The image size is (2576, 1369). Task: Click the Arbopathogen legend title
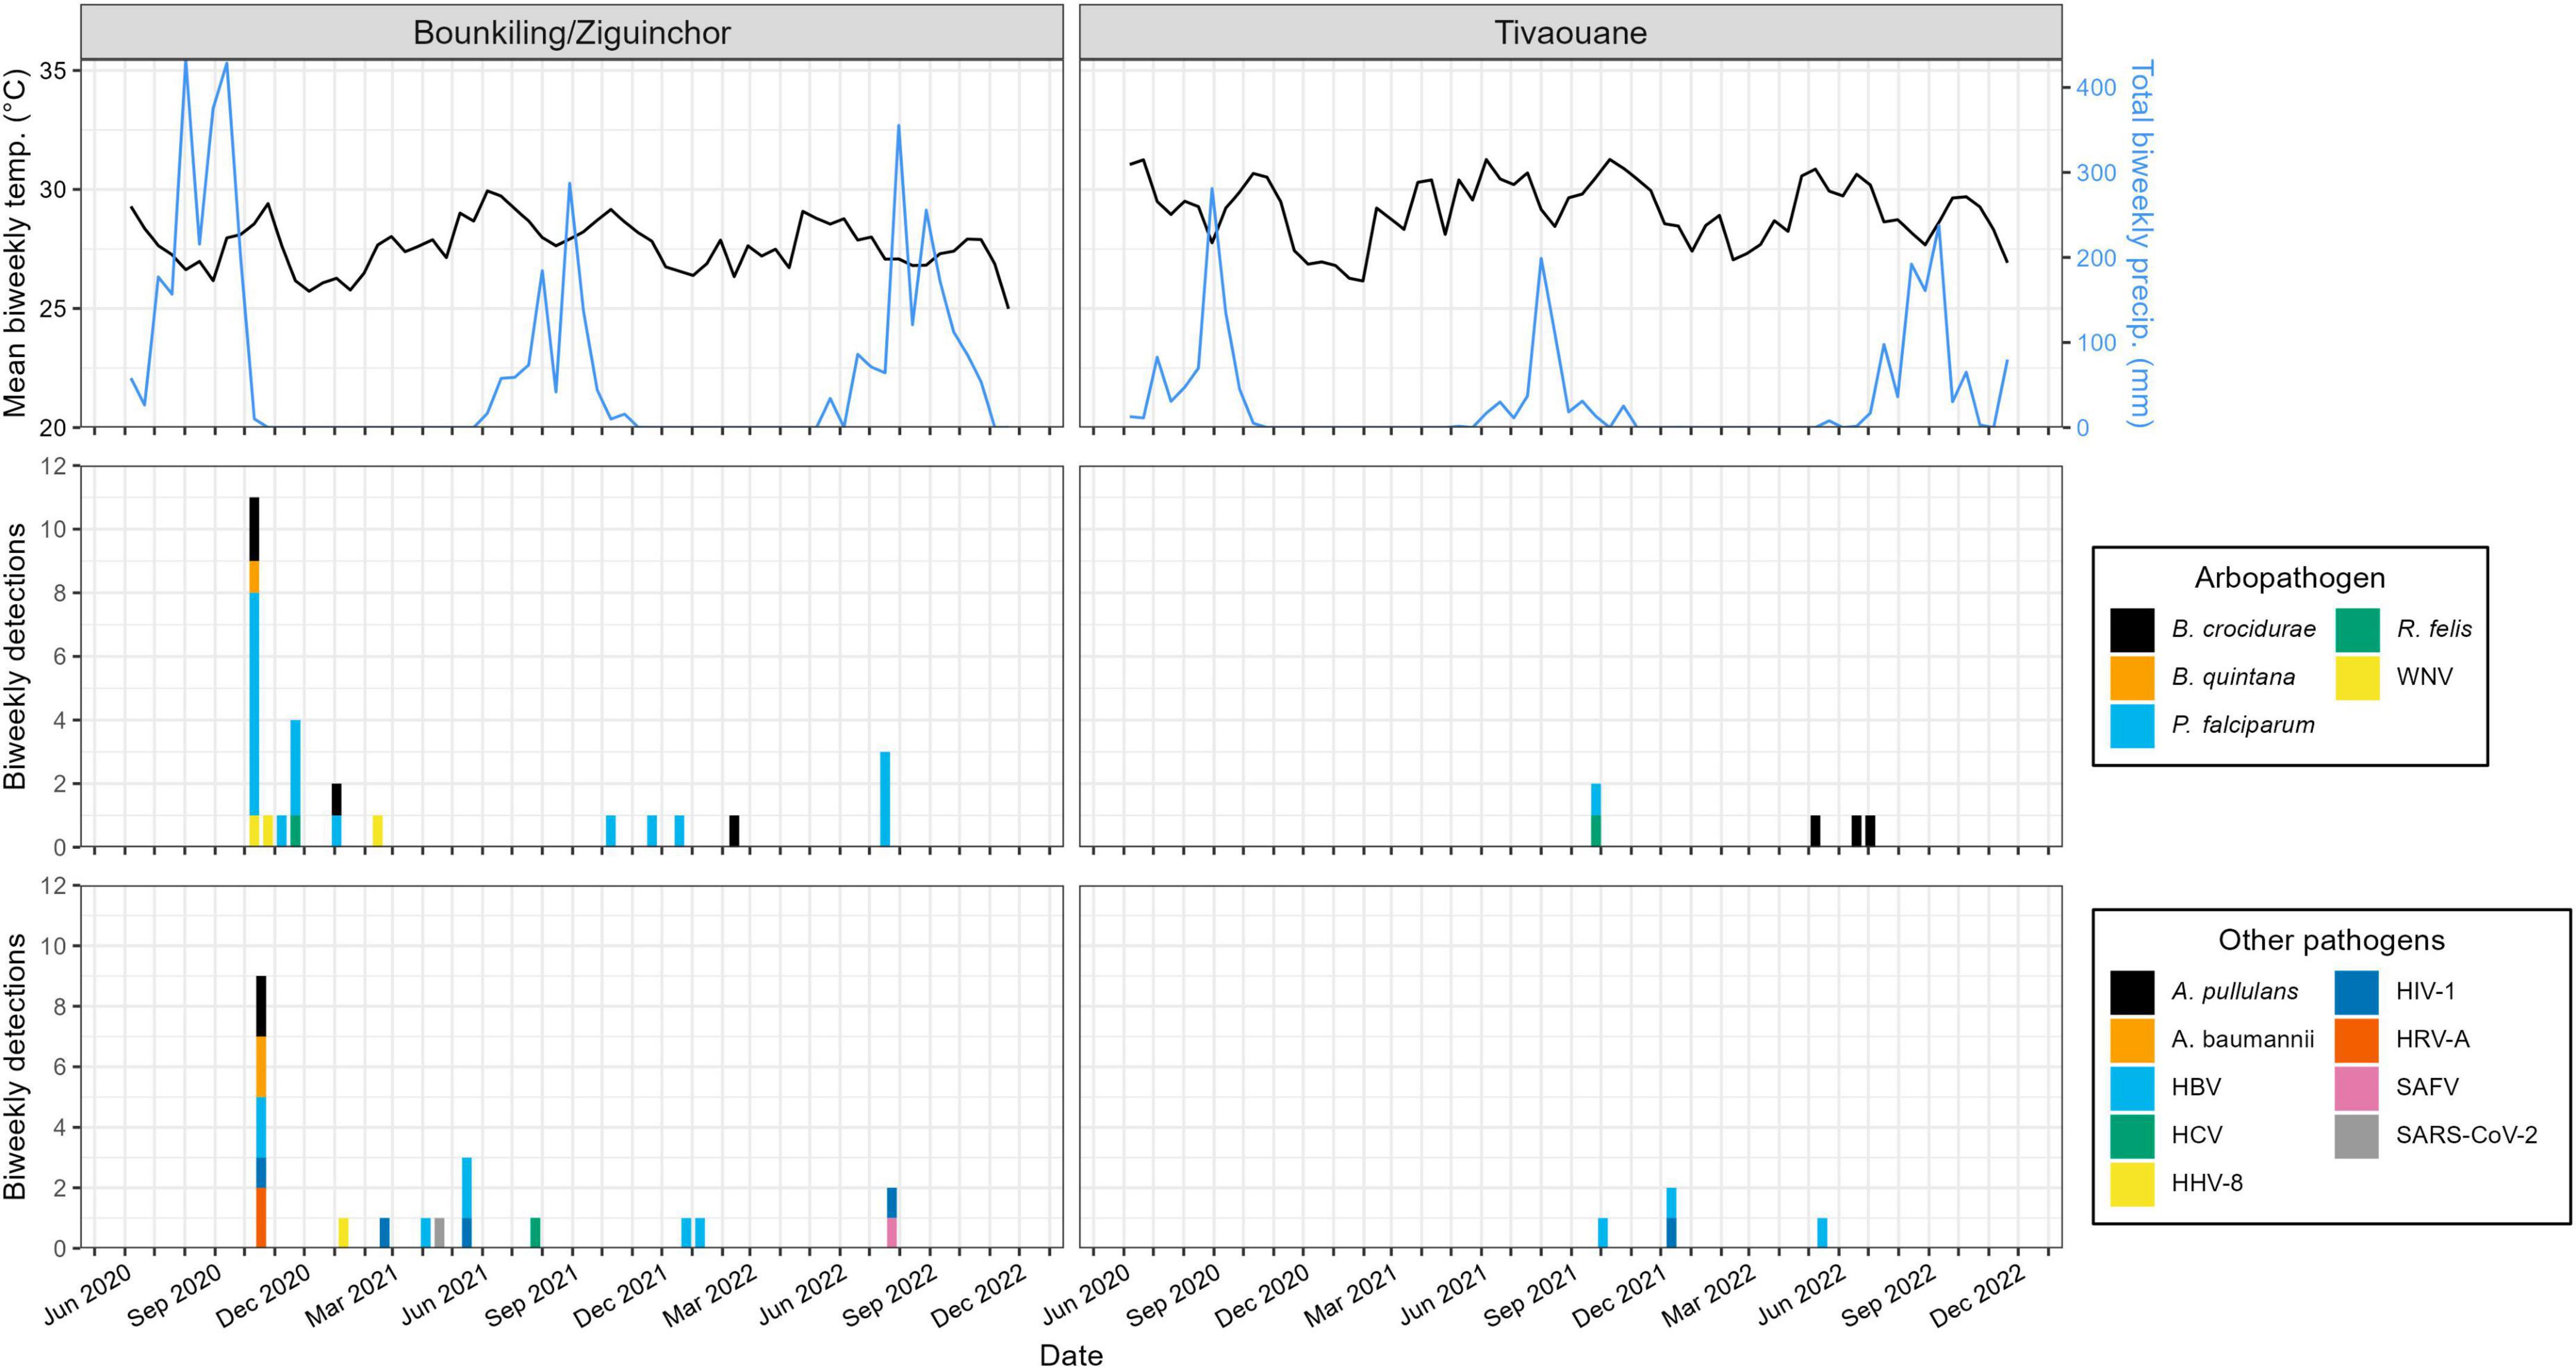click(x=2290, y=578)
